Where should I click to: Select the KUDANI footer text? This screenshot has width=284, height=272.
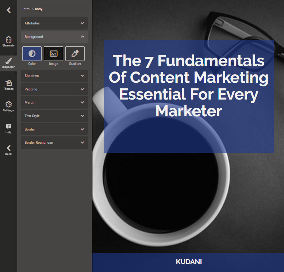click(x=189, y=261)
